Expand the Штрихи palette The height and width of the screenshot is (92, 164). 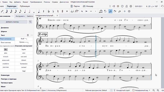pyautogui.click(x=4, y=31)
